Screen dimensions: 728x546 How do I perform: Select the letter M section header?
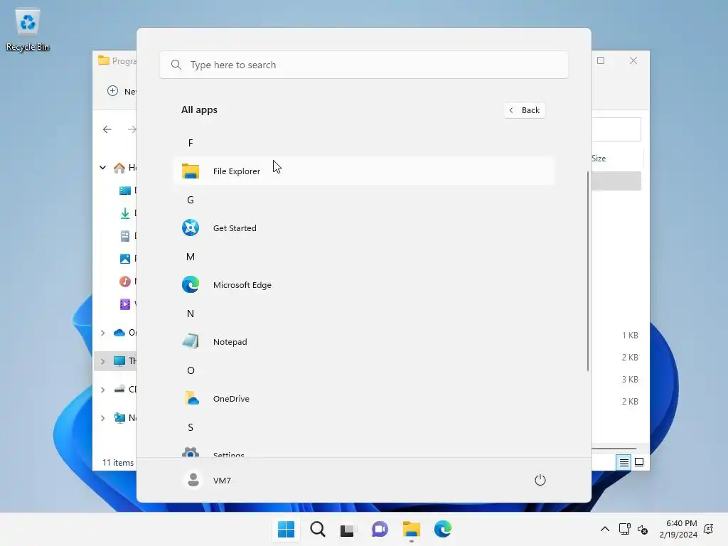coord(191,257)
